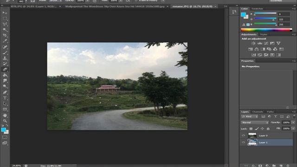Create a new layer group
This screenshot has height=167, width=297.
click(274, 166)
